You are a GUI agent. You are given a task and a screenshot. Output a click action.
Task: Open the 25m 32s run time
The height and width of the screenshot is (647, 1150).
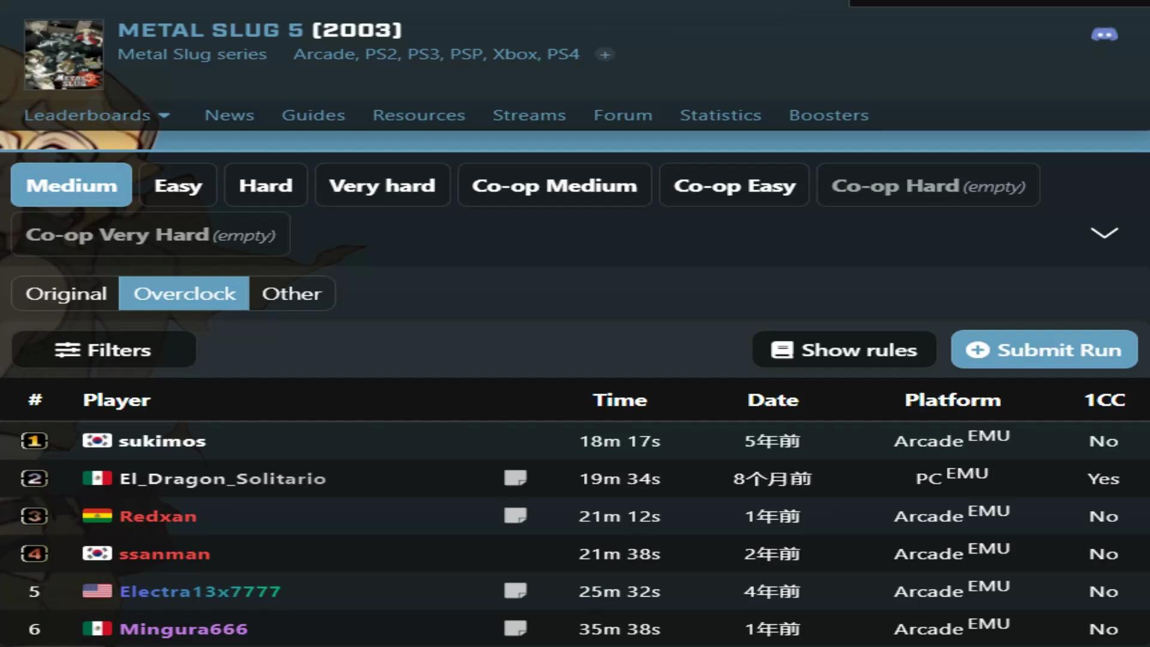(x=619, y=591)
